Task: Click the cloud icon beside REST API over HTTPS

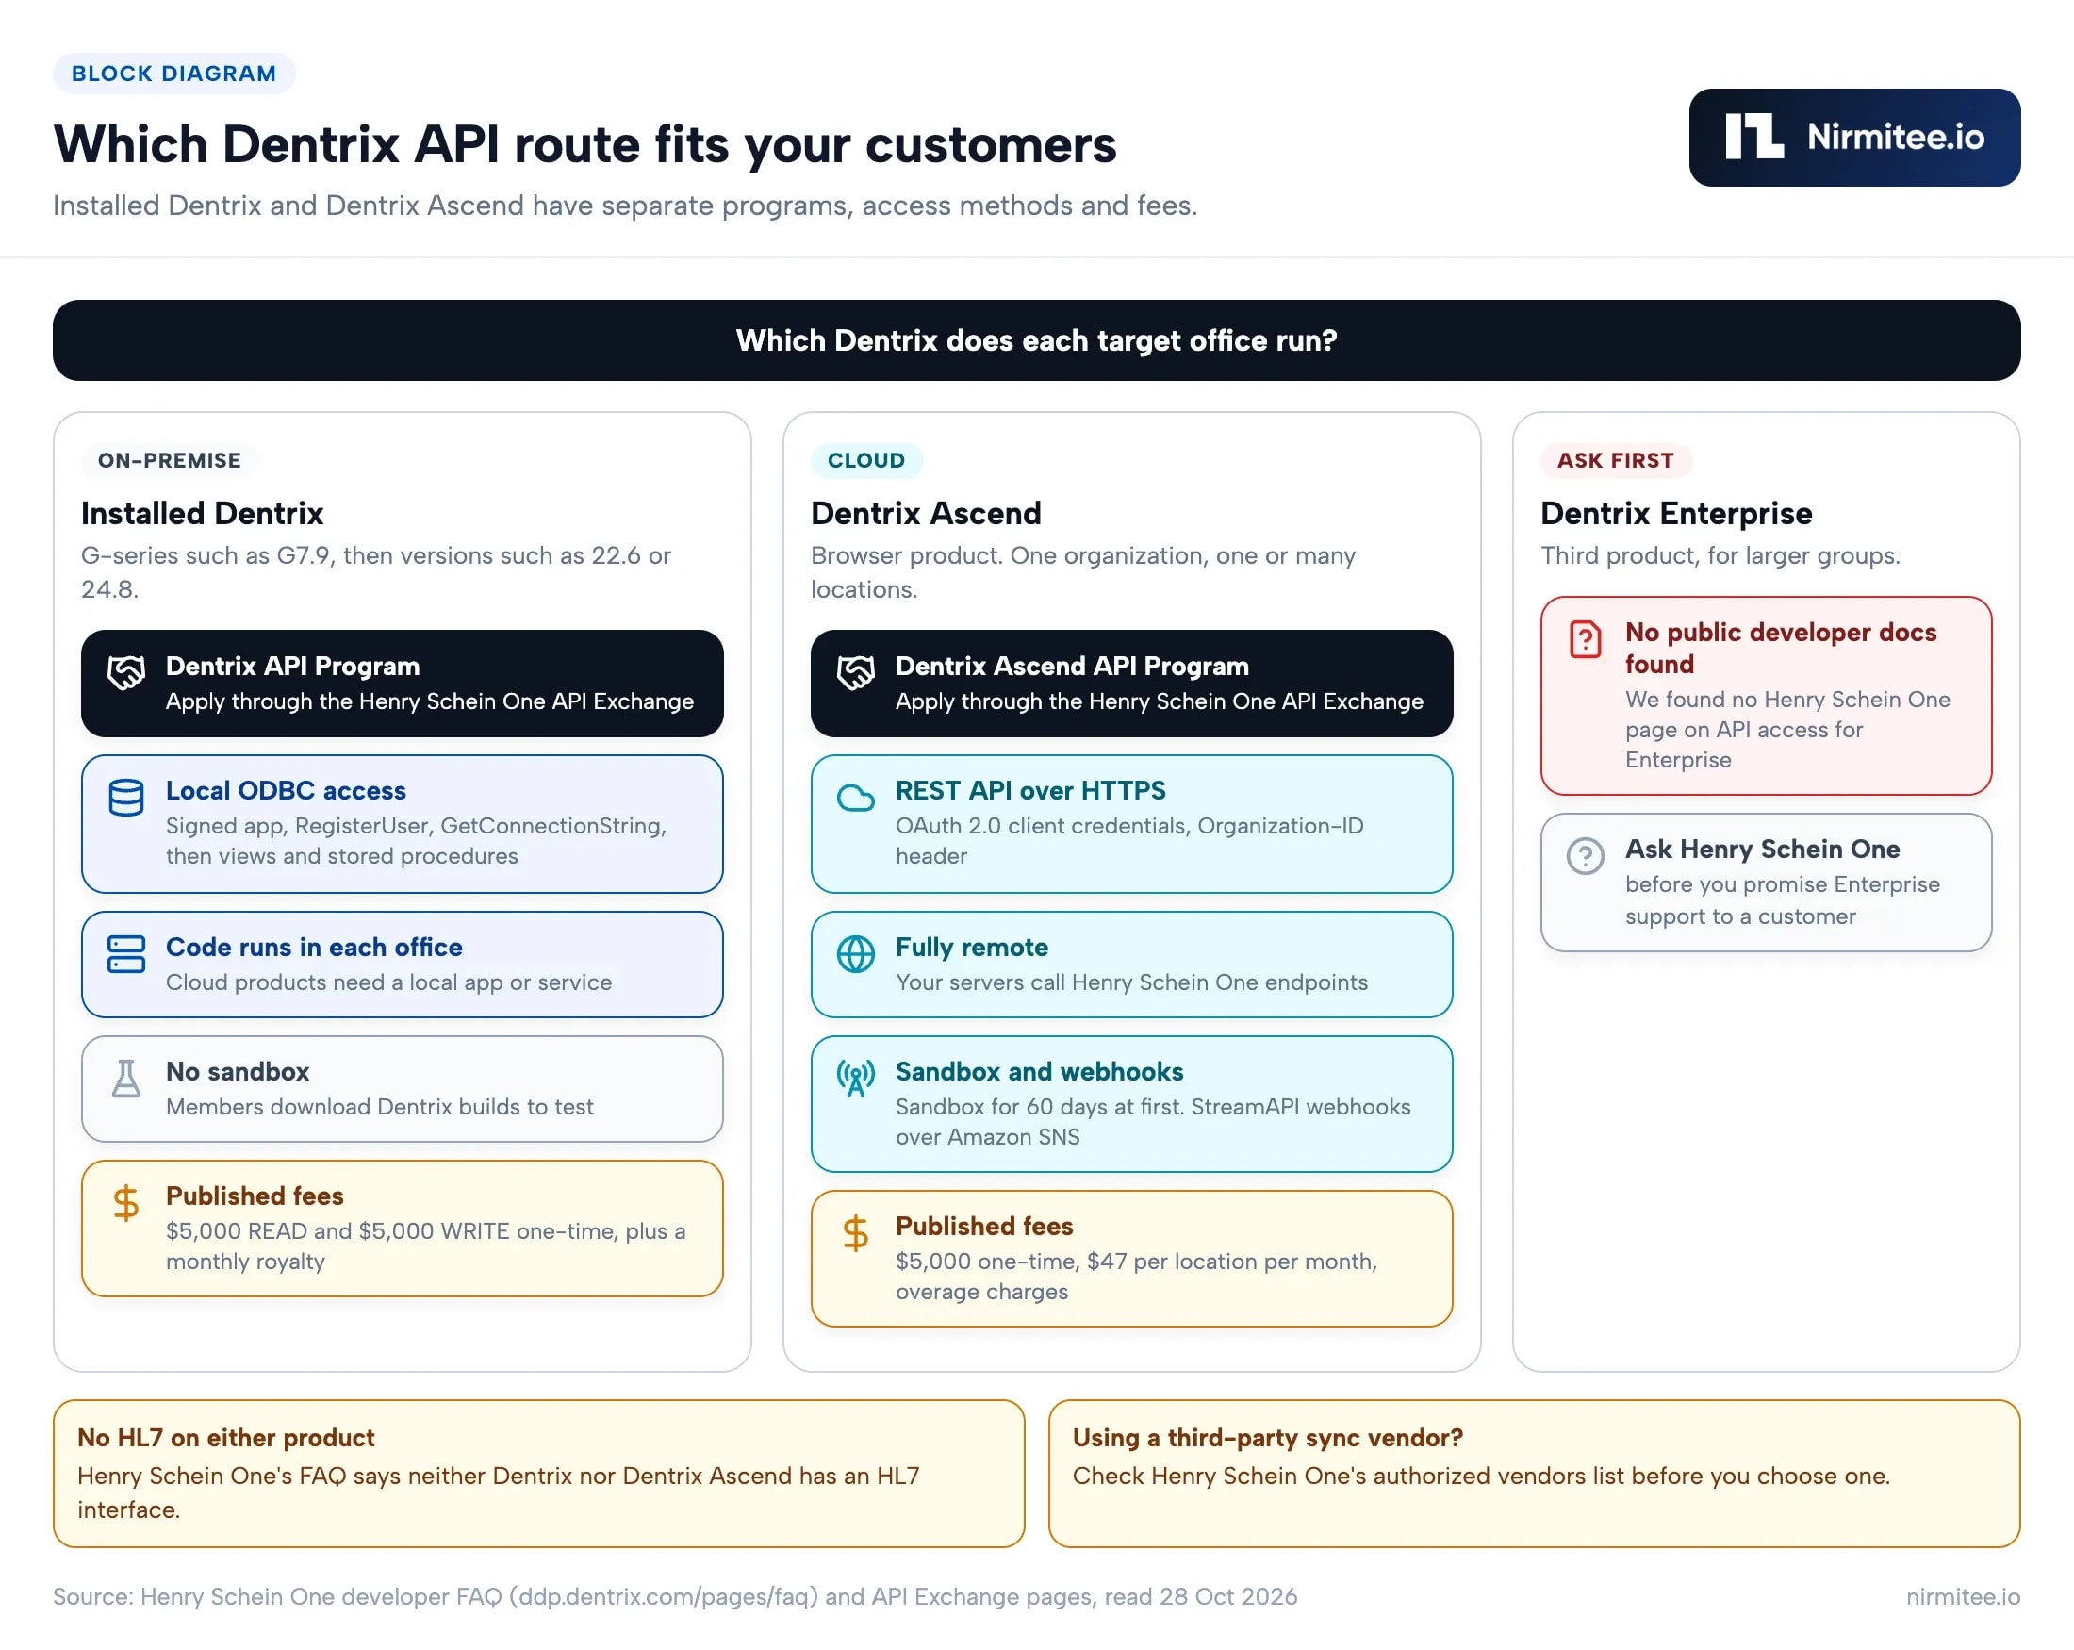Action: tap(855, 798)
